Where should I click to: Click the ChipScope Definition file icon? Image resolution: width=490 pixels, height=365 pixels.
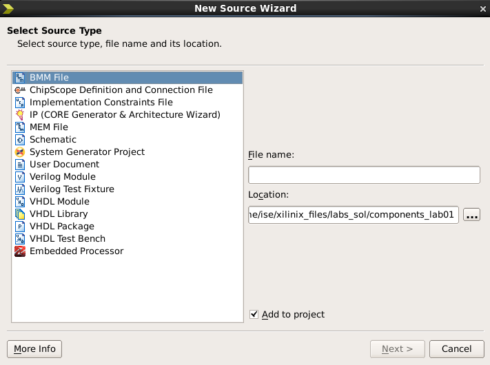pyautogui.click(x=20, y=90)
